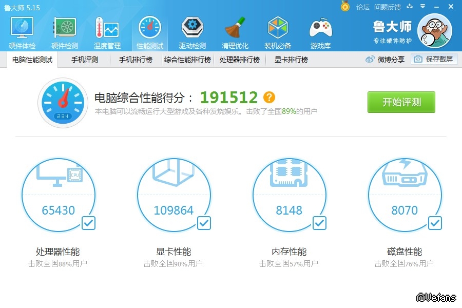Expand the title bar main menu arrow
This screenshot has width=462, height=308.
(x=422, y=7)
